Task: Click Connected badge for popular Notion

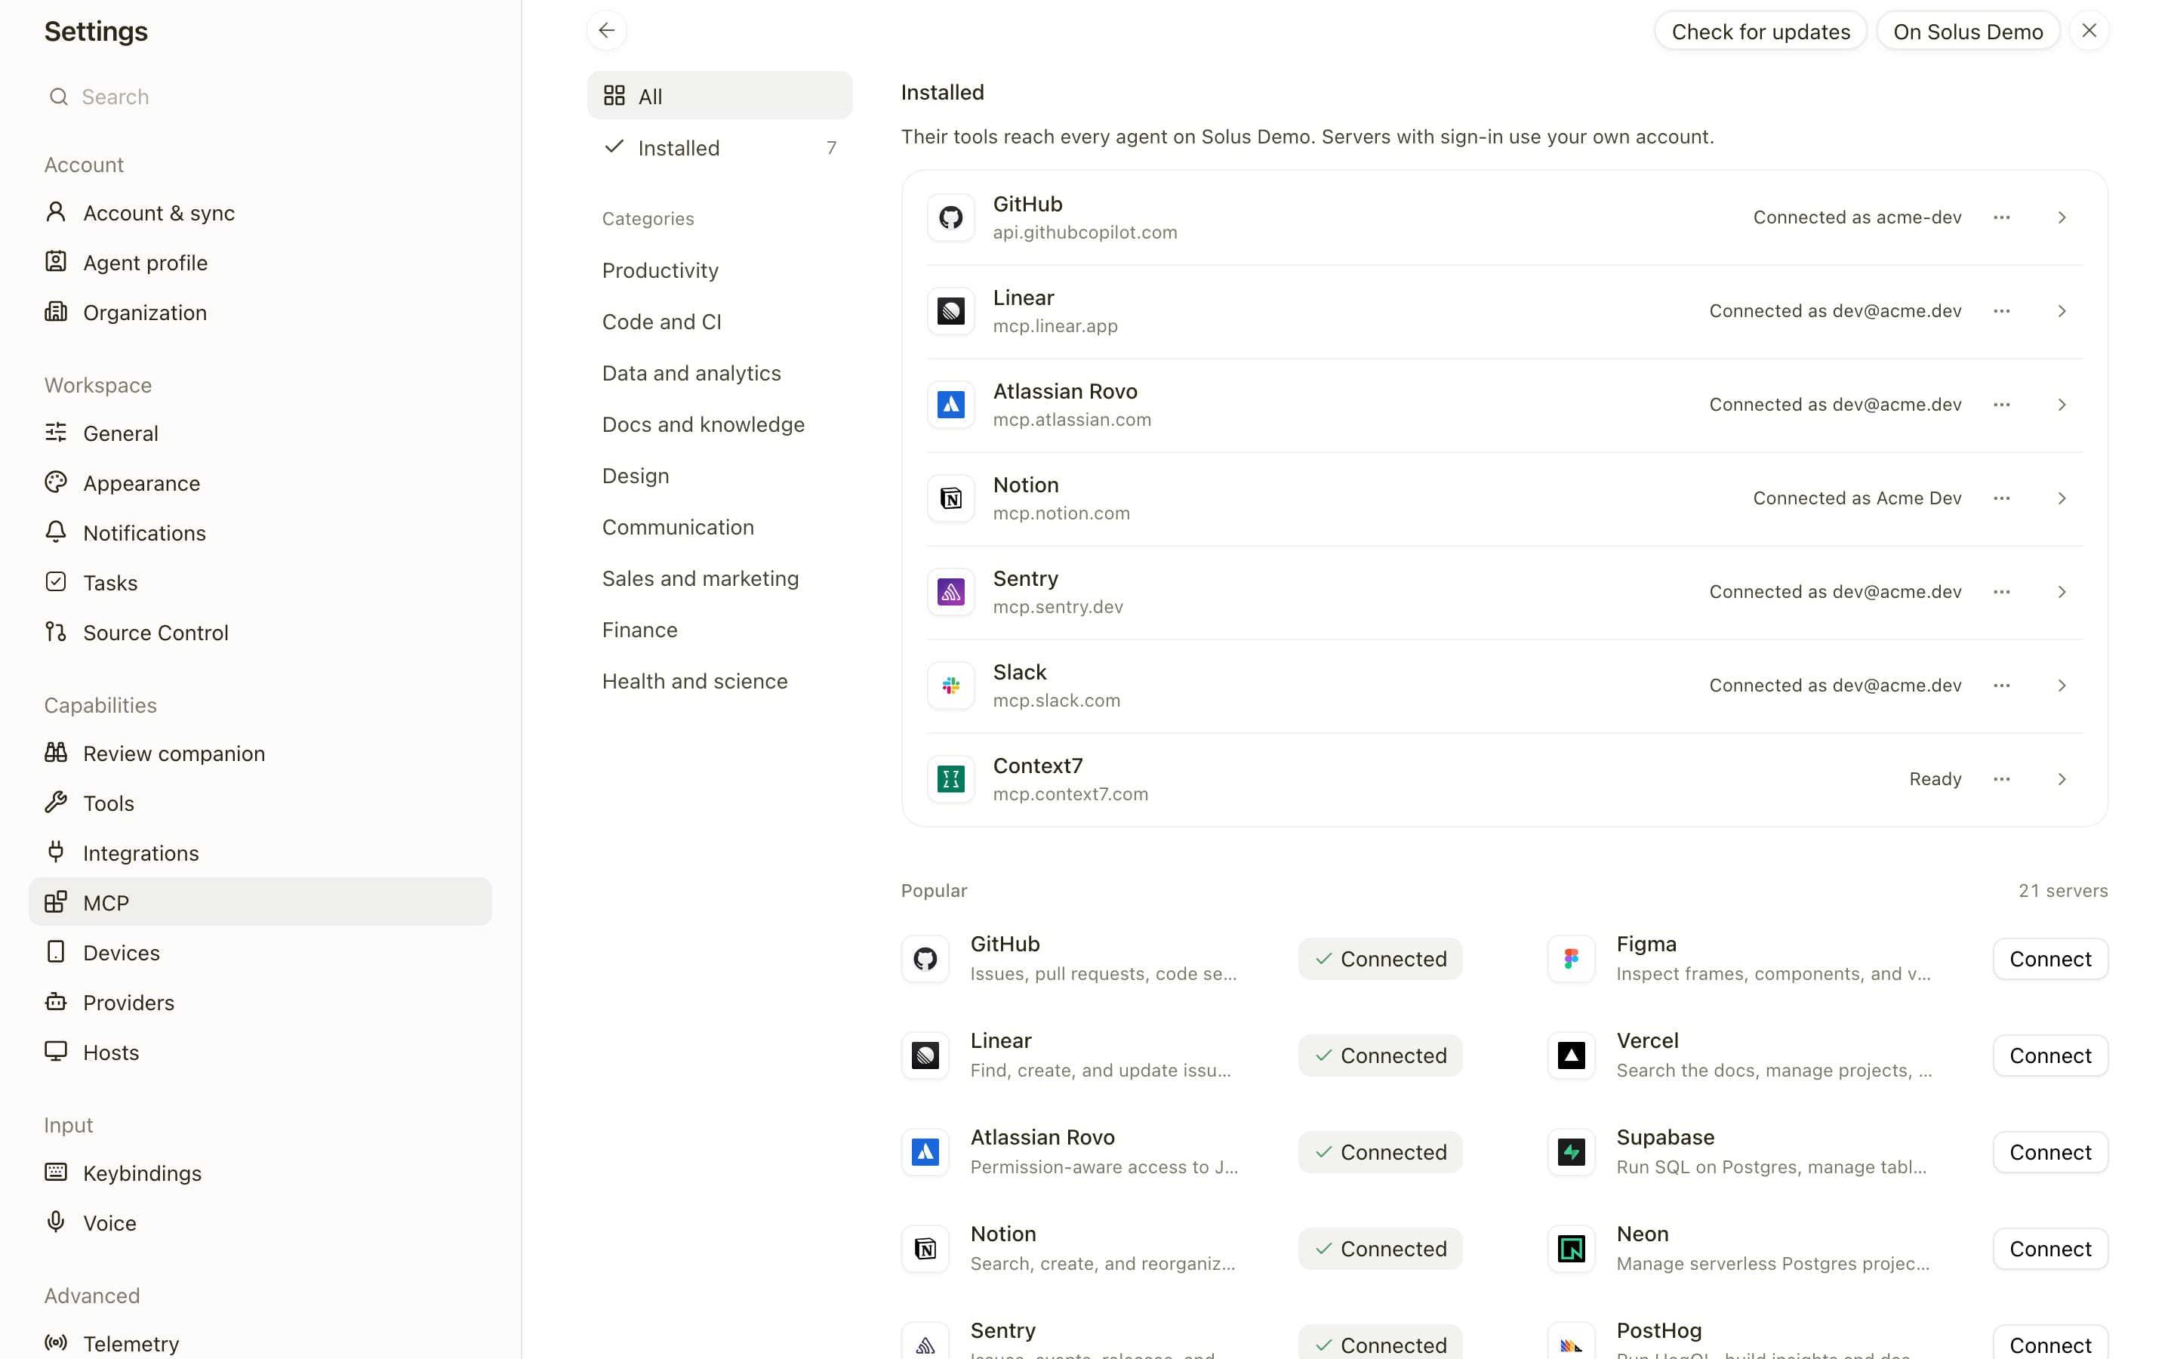Action: pos(1380,1249)
